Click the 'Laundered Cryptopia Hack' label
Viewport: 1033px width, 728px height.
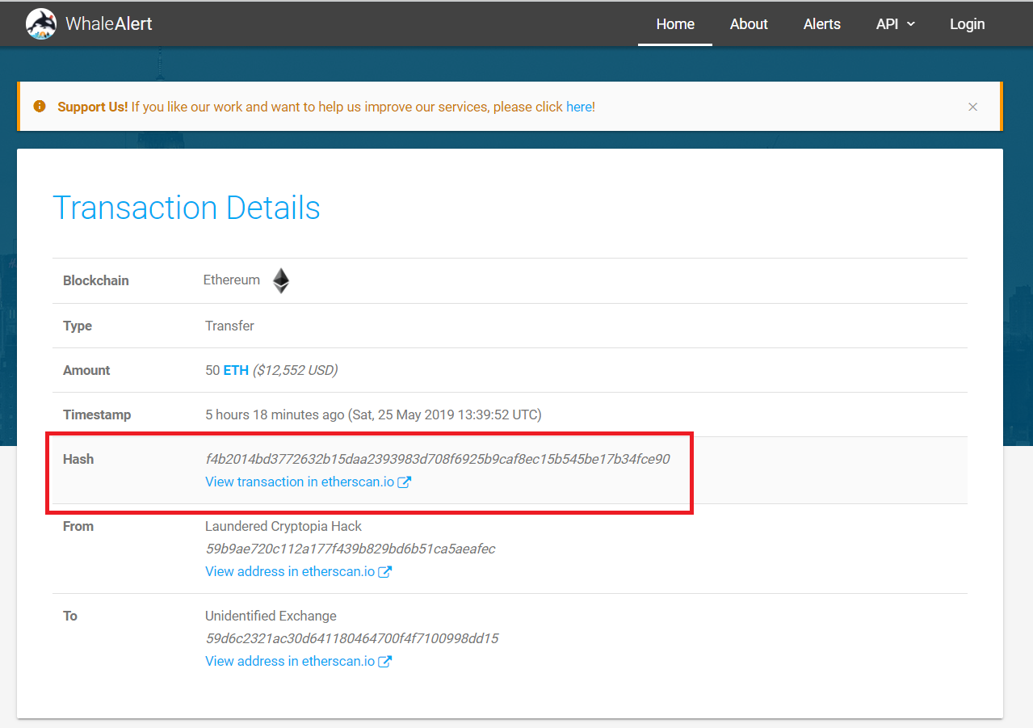pyautogui.click(x=283, y=526)
